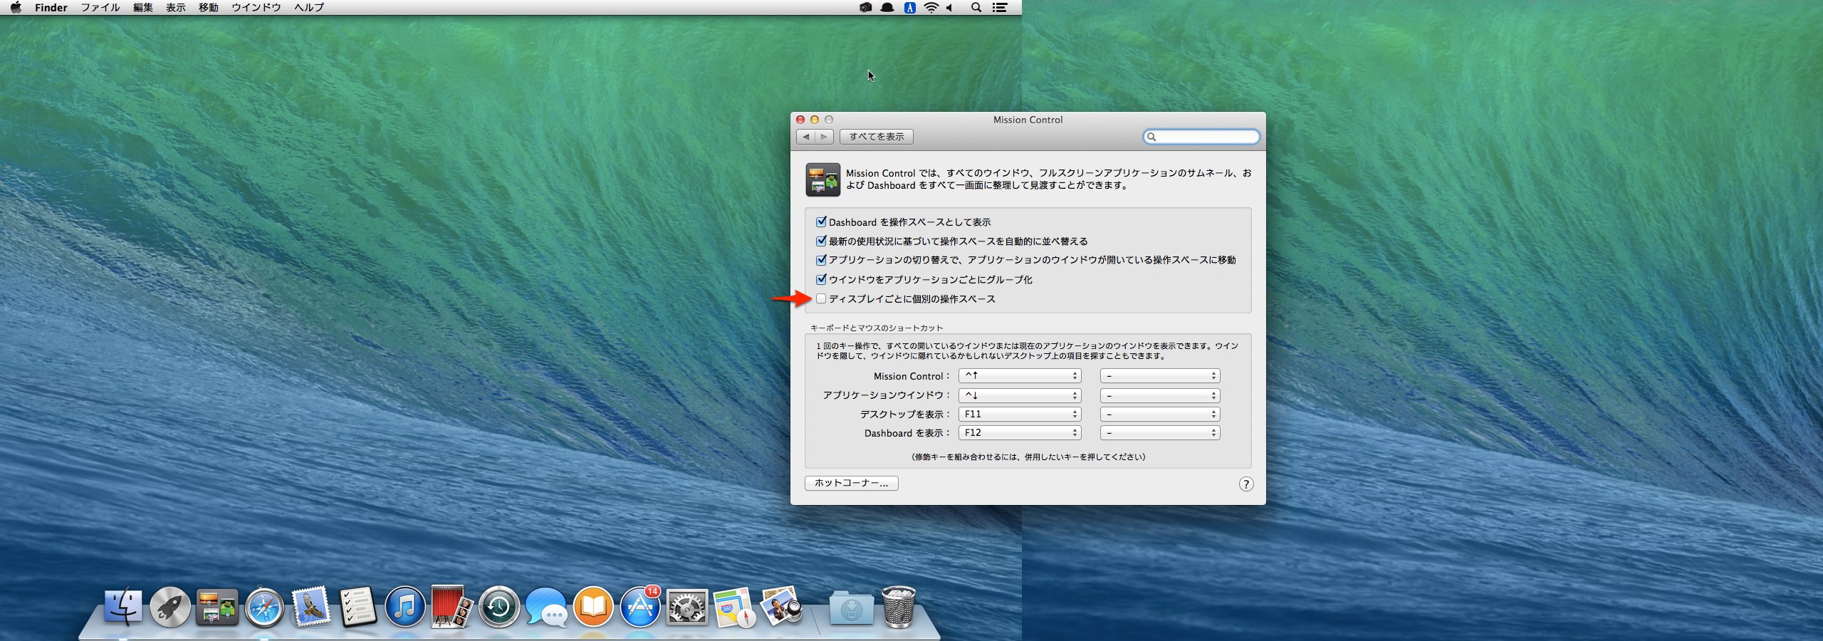1823x641 pixels.
Task: Open Mail stamp icon in Dock
Action: point(311,608)
